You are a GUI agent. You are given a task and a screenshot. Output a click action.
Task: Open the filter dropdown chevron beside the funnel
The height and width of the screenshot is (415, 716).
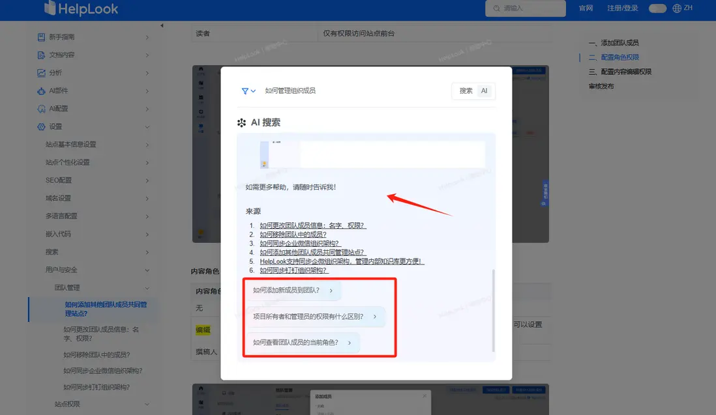254,91
